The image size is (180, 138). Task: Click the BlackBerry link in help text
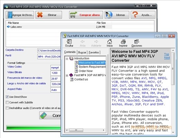(x=150, y=97)
